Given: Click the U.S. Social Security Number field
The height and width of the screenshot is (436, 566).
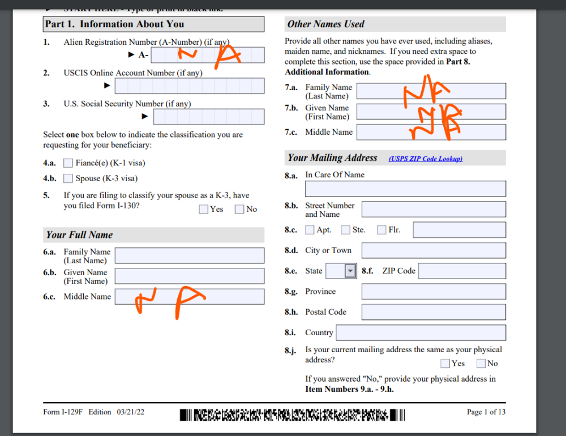Looking at the screenshot, I should (209, 117).
